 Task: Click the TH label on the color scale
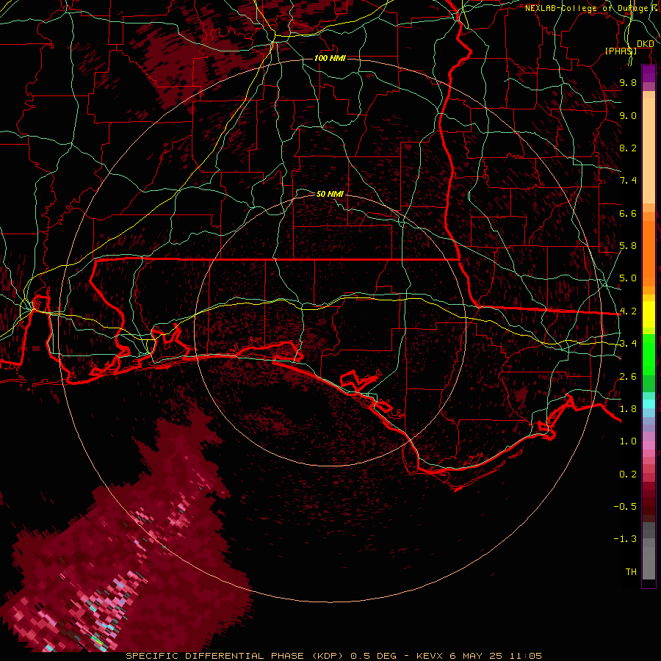tap(631, 572)
